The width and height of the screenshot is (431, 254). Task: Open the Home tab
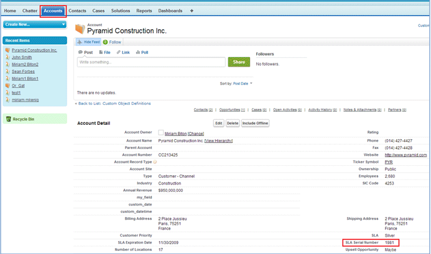pyautogui.click(x=10, y=11)
